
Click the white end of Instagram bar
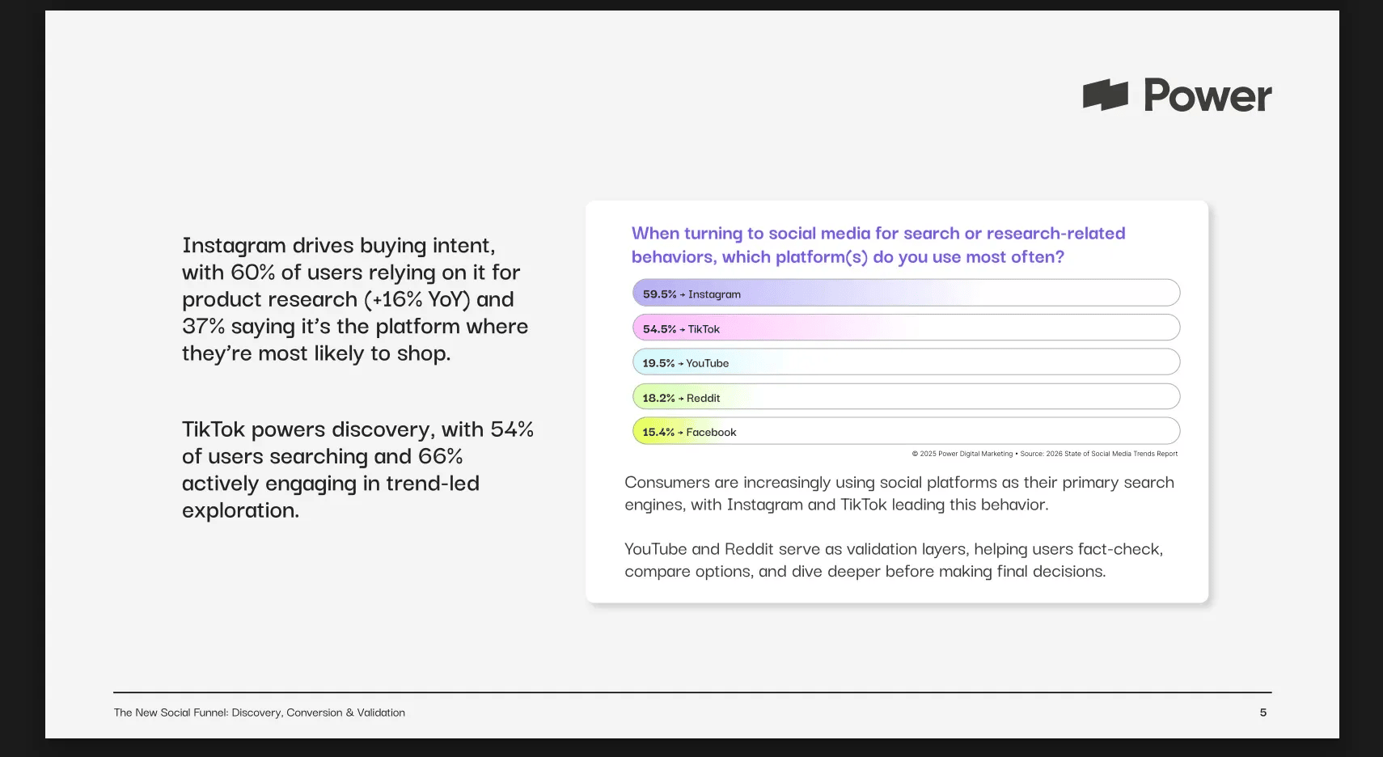tap(1132, 293)
